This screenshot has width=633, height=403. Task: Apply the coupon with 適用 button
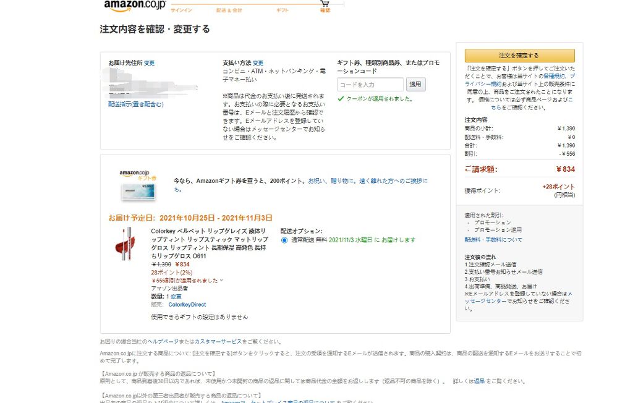coord(415,84)
